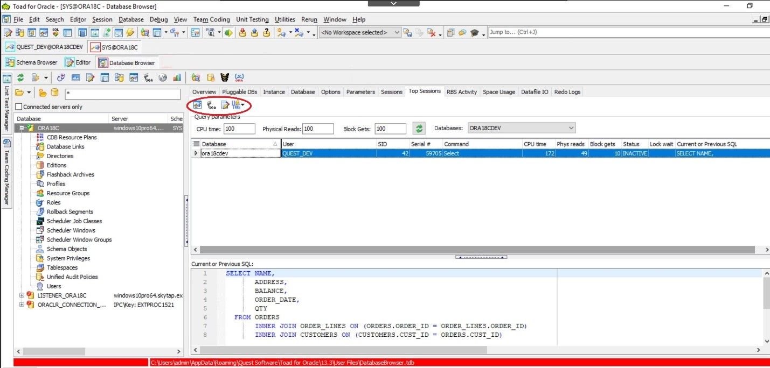770x368 pixels.
Task: Click the PL/SQL magnifier toolbar icon
Action: coord(211,32)
